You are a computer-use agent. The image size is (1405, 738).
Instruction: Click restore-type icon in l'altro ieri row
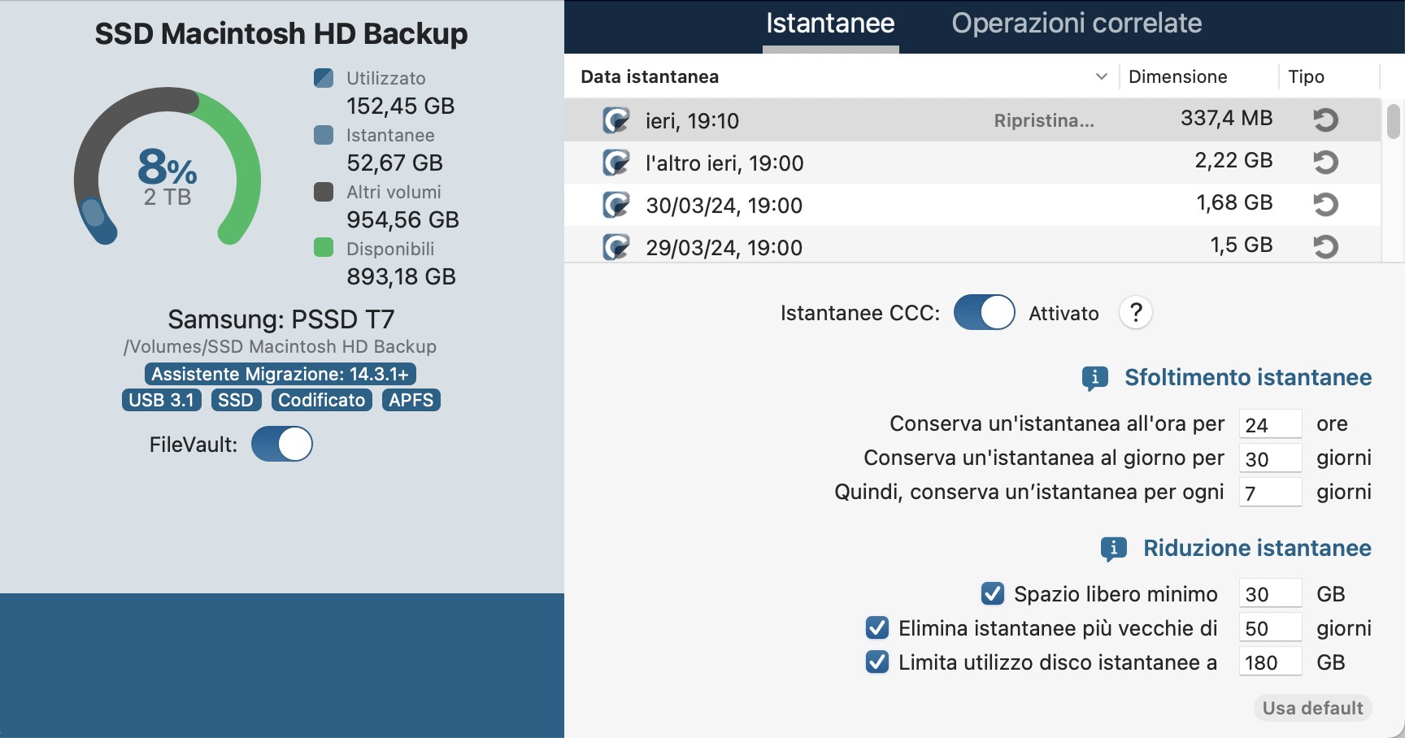1325,163
